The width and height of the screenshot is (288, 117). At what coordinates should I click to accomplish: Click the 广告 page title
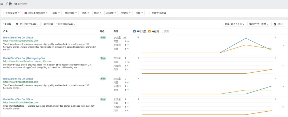(9, 4)
